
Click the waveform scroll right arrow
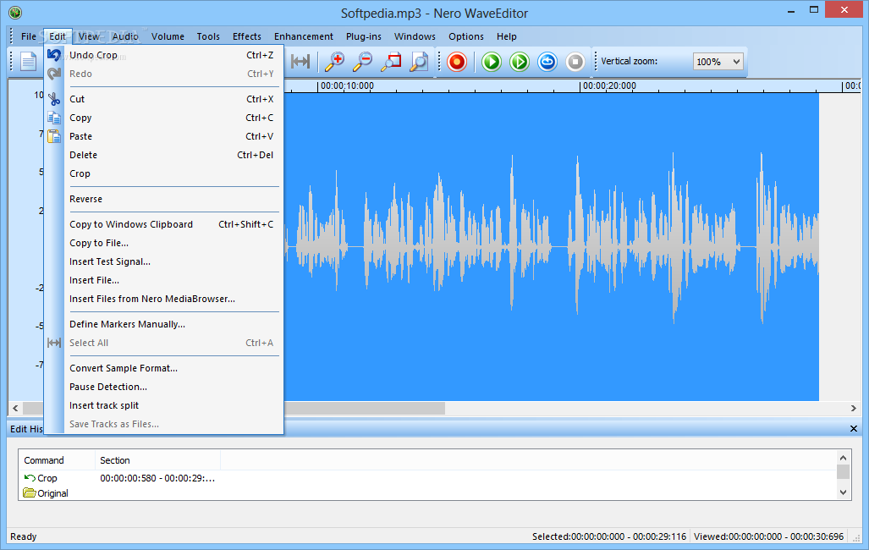coord(854,408)
